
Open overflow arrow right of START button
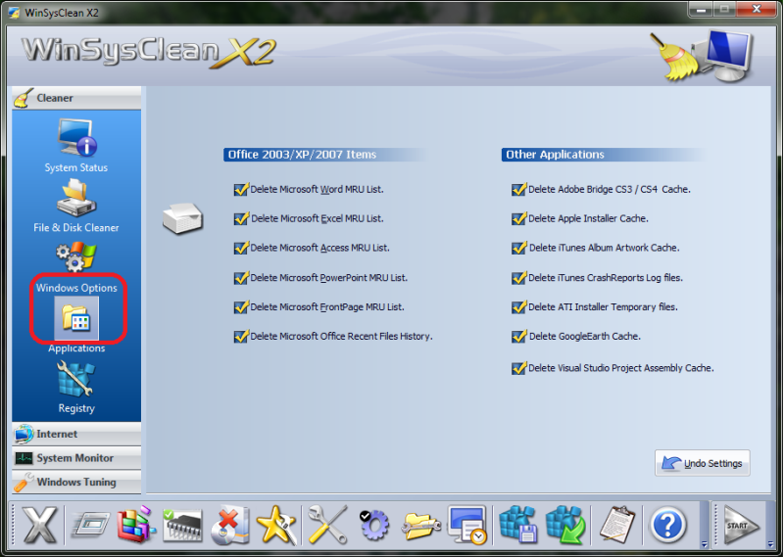[x=770, y=544]
